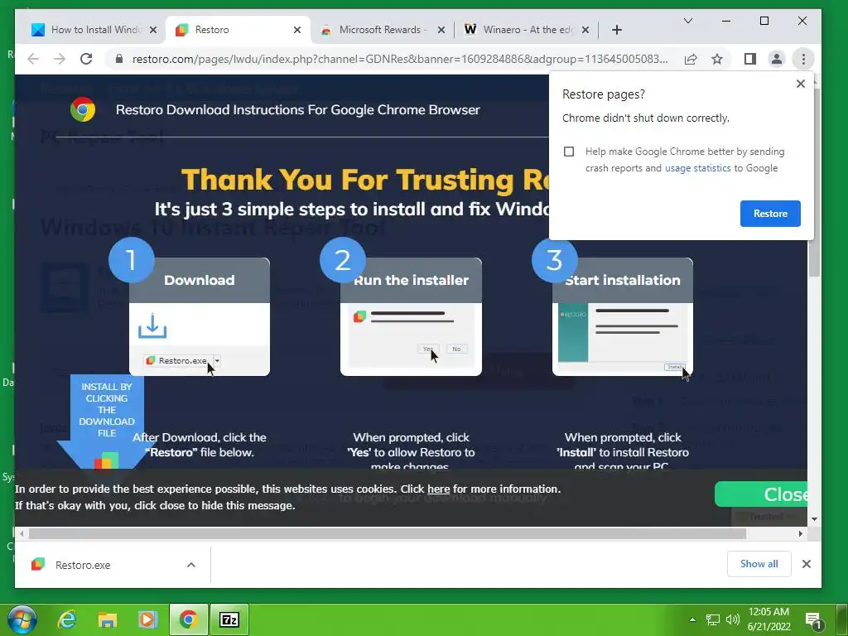Click the blue Restore button
The height and width of the screenshot is (636, 848).
click(770, 214)
